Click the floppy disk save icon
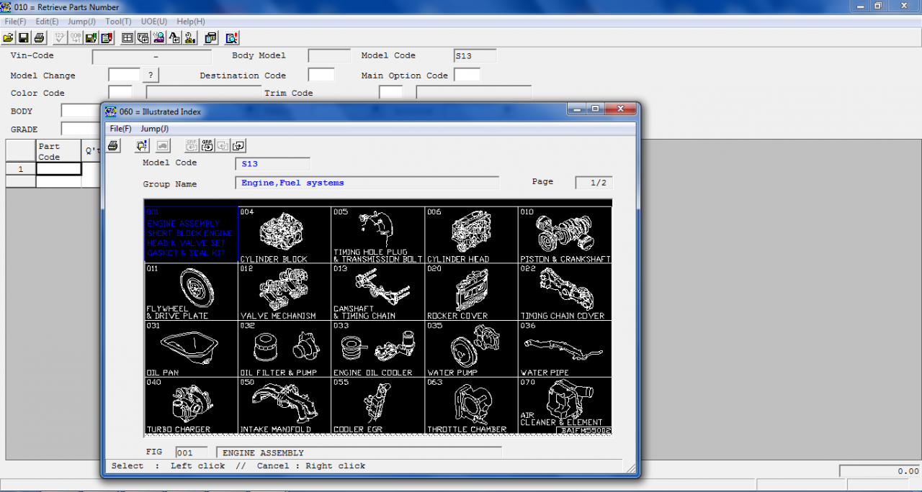This screenshot has height=492, width=922. (x=24, y=37)
